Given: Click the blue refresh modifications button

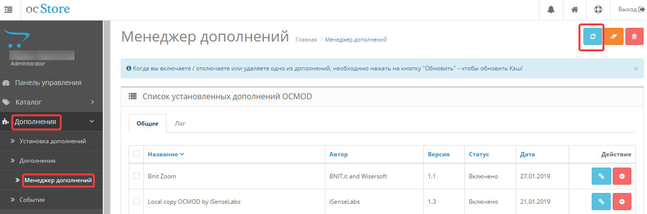Looking at the screenshot, I should (x=593, y=36).
